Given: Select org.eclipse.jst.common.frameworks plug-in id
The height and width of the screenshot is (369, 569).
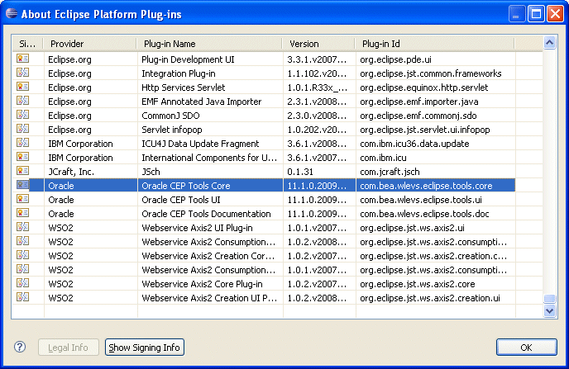Looking at the screenshot, I should pyautogui.click(x=436, y=73).
